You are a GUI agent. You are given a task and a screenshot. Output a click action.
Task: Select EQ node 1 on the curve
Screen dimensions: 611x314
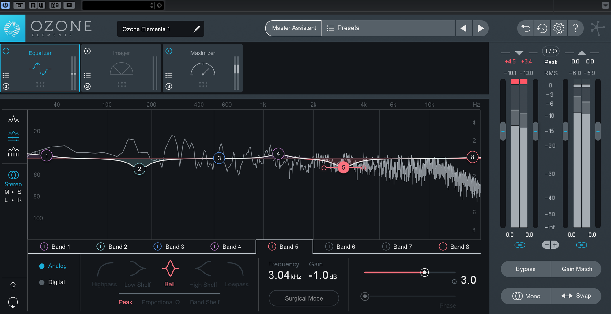[x=47, y=155]
